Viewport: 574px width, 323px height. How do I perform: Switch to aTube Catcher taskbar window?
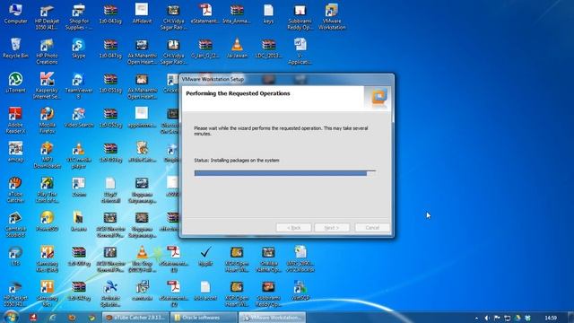click(x=135, y=317)
